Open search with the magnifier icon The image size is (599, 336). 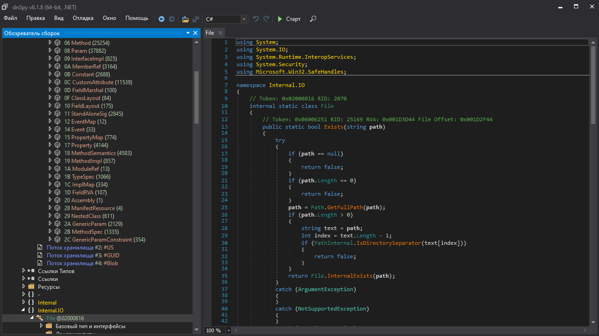pyautogui.click(x=313, y=19)
